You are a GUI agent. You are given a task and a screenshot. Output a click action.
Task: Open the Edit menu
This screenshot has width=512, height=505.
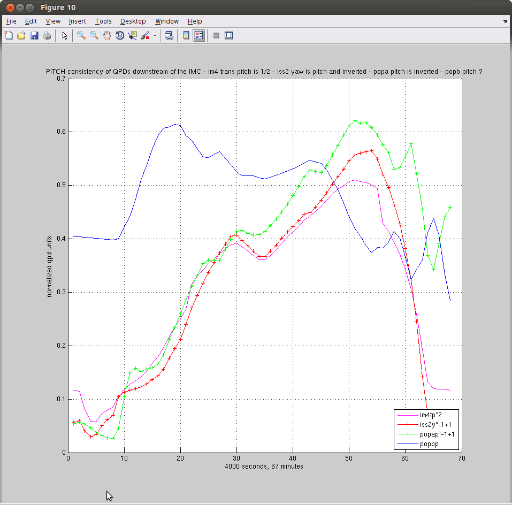point(30,21)
